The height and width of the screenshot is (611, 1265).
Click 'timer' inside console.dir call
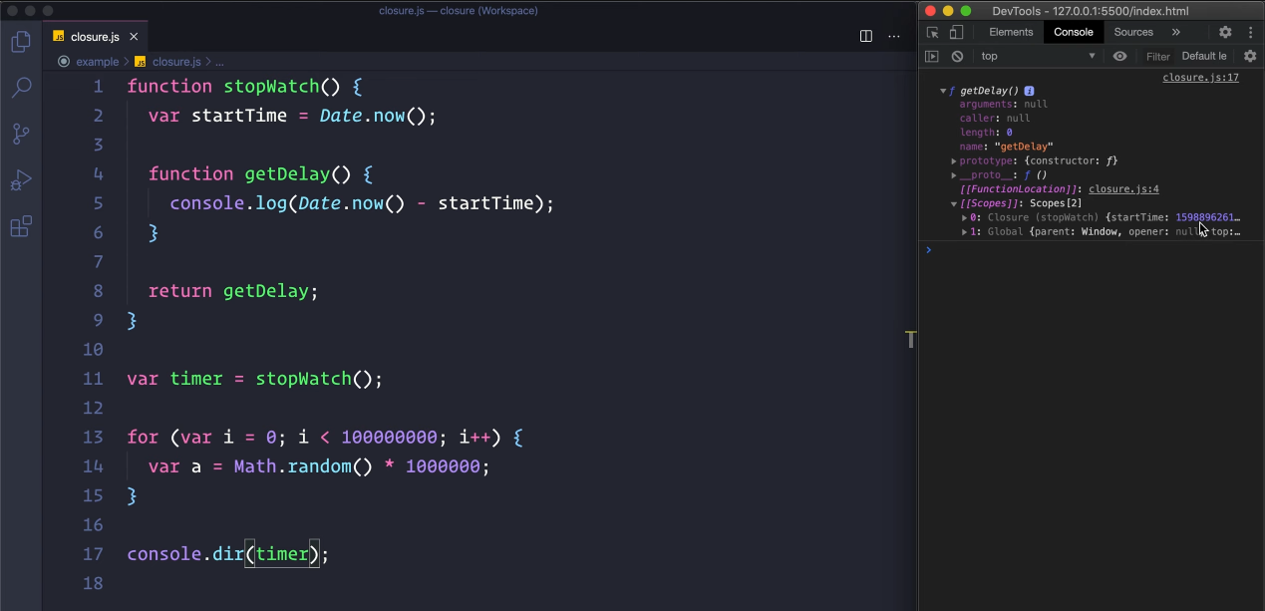[283, 554]
